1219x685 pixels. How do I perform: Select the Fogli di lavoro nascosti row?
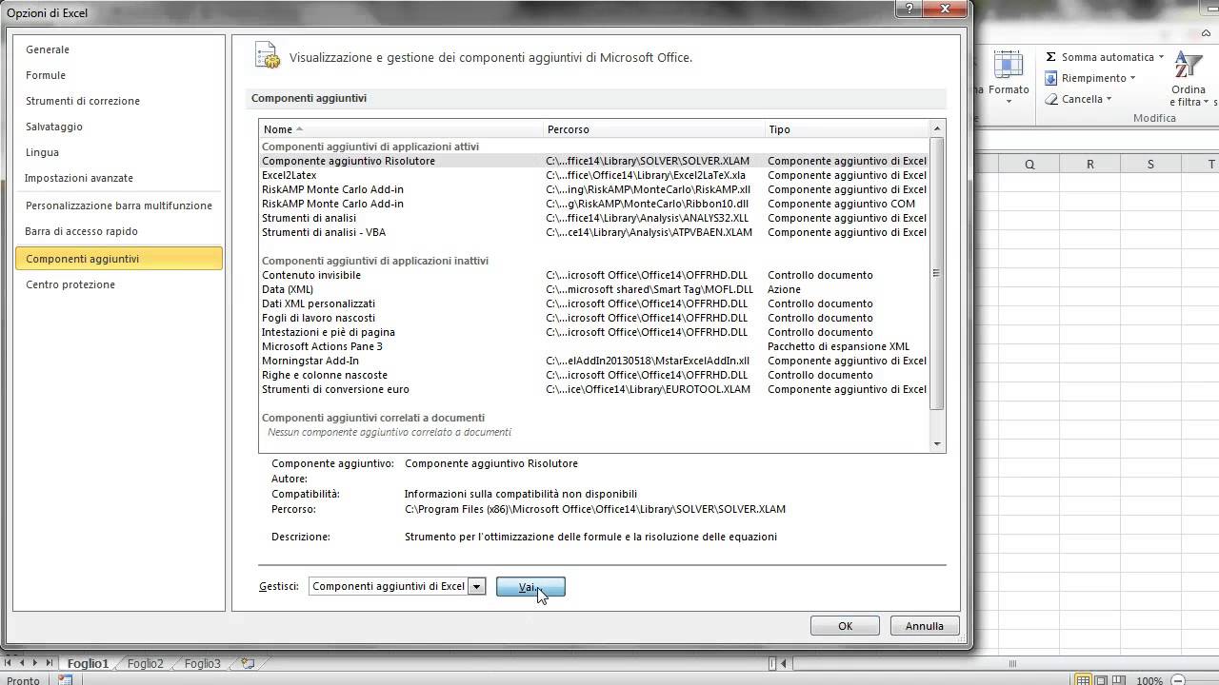click(x=594, y=318)
